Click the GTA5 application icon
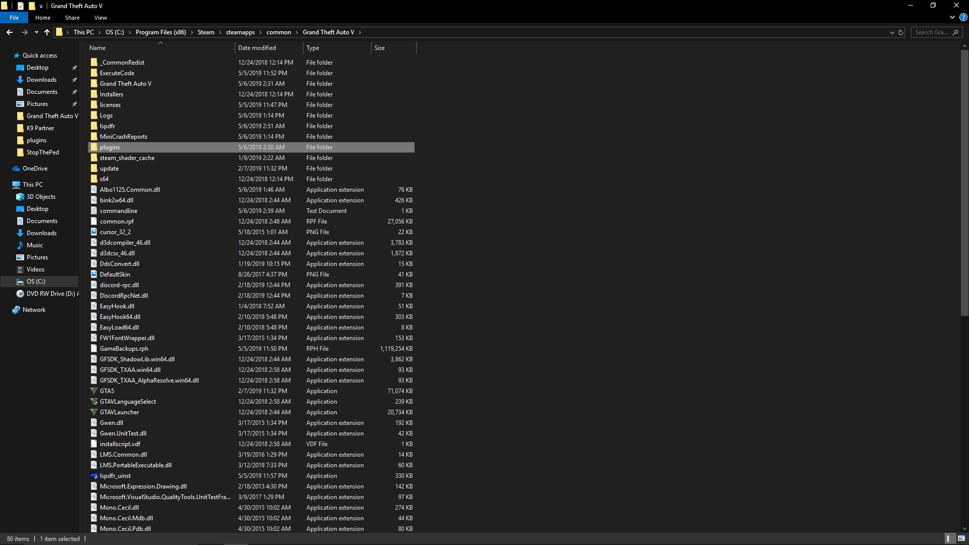Image resolution: width=969 pixels, height=545 pixels. (x=94, y=391)
